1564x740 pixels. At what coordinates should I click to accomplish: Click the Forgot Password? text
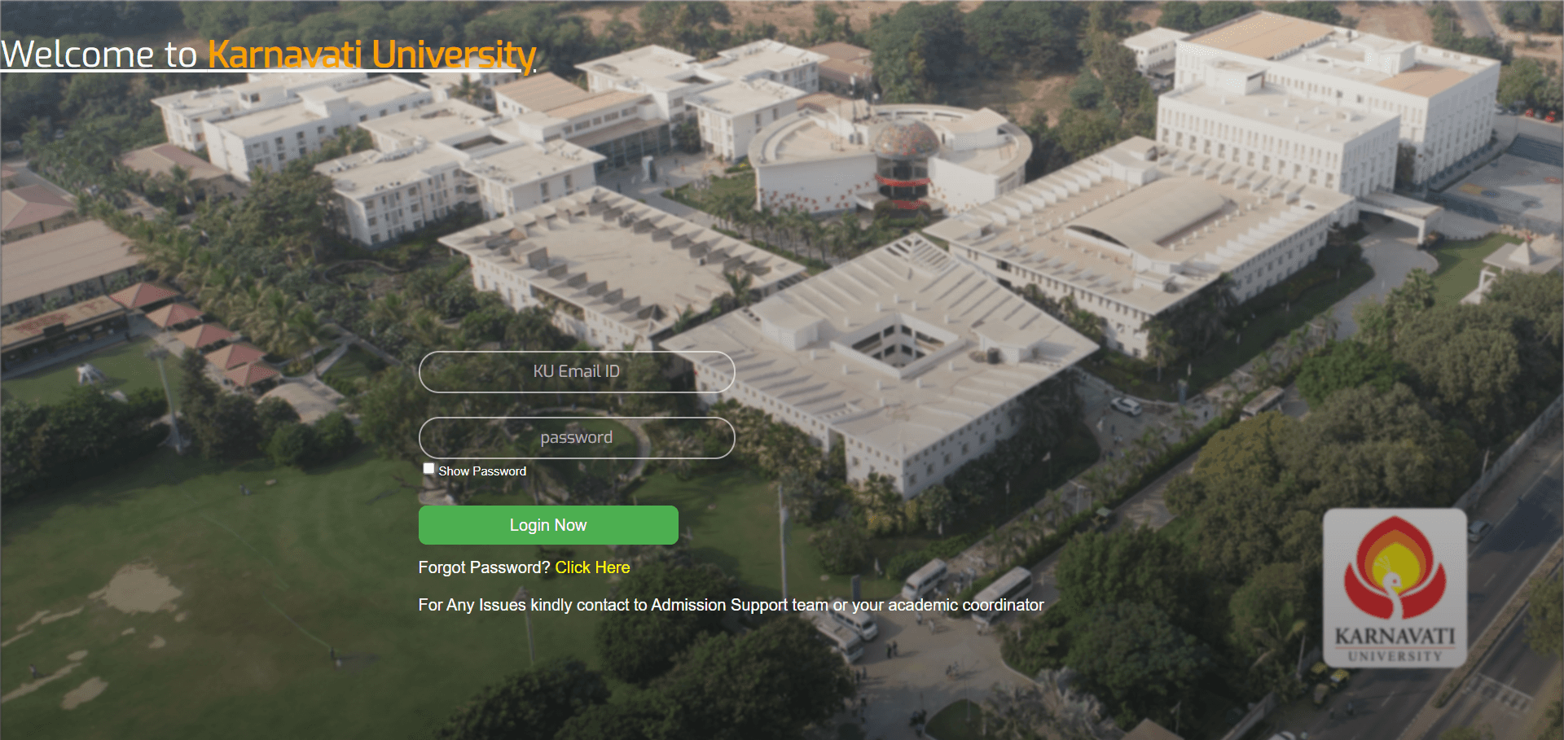click(x=485, y=567)
